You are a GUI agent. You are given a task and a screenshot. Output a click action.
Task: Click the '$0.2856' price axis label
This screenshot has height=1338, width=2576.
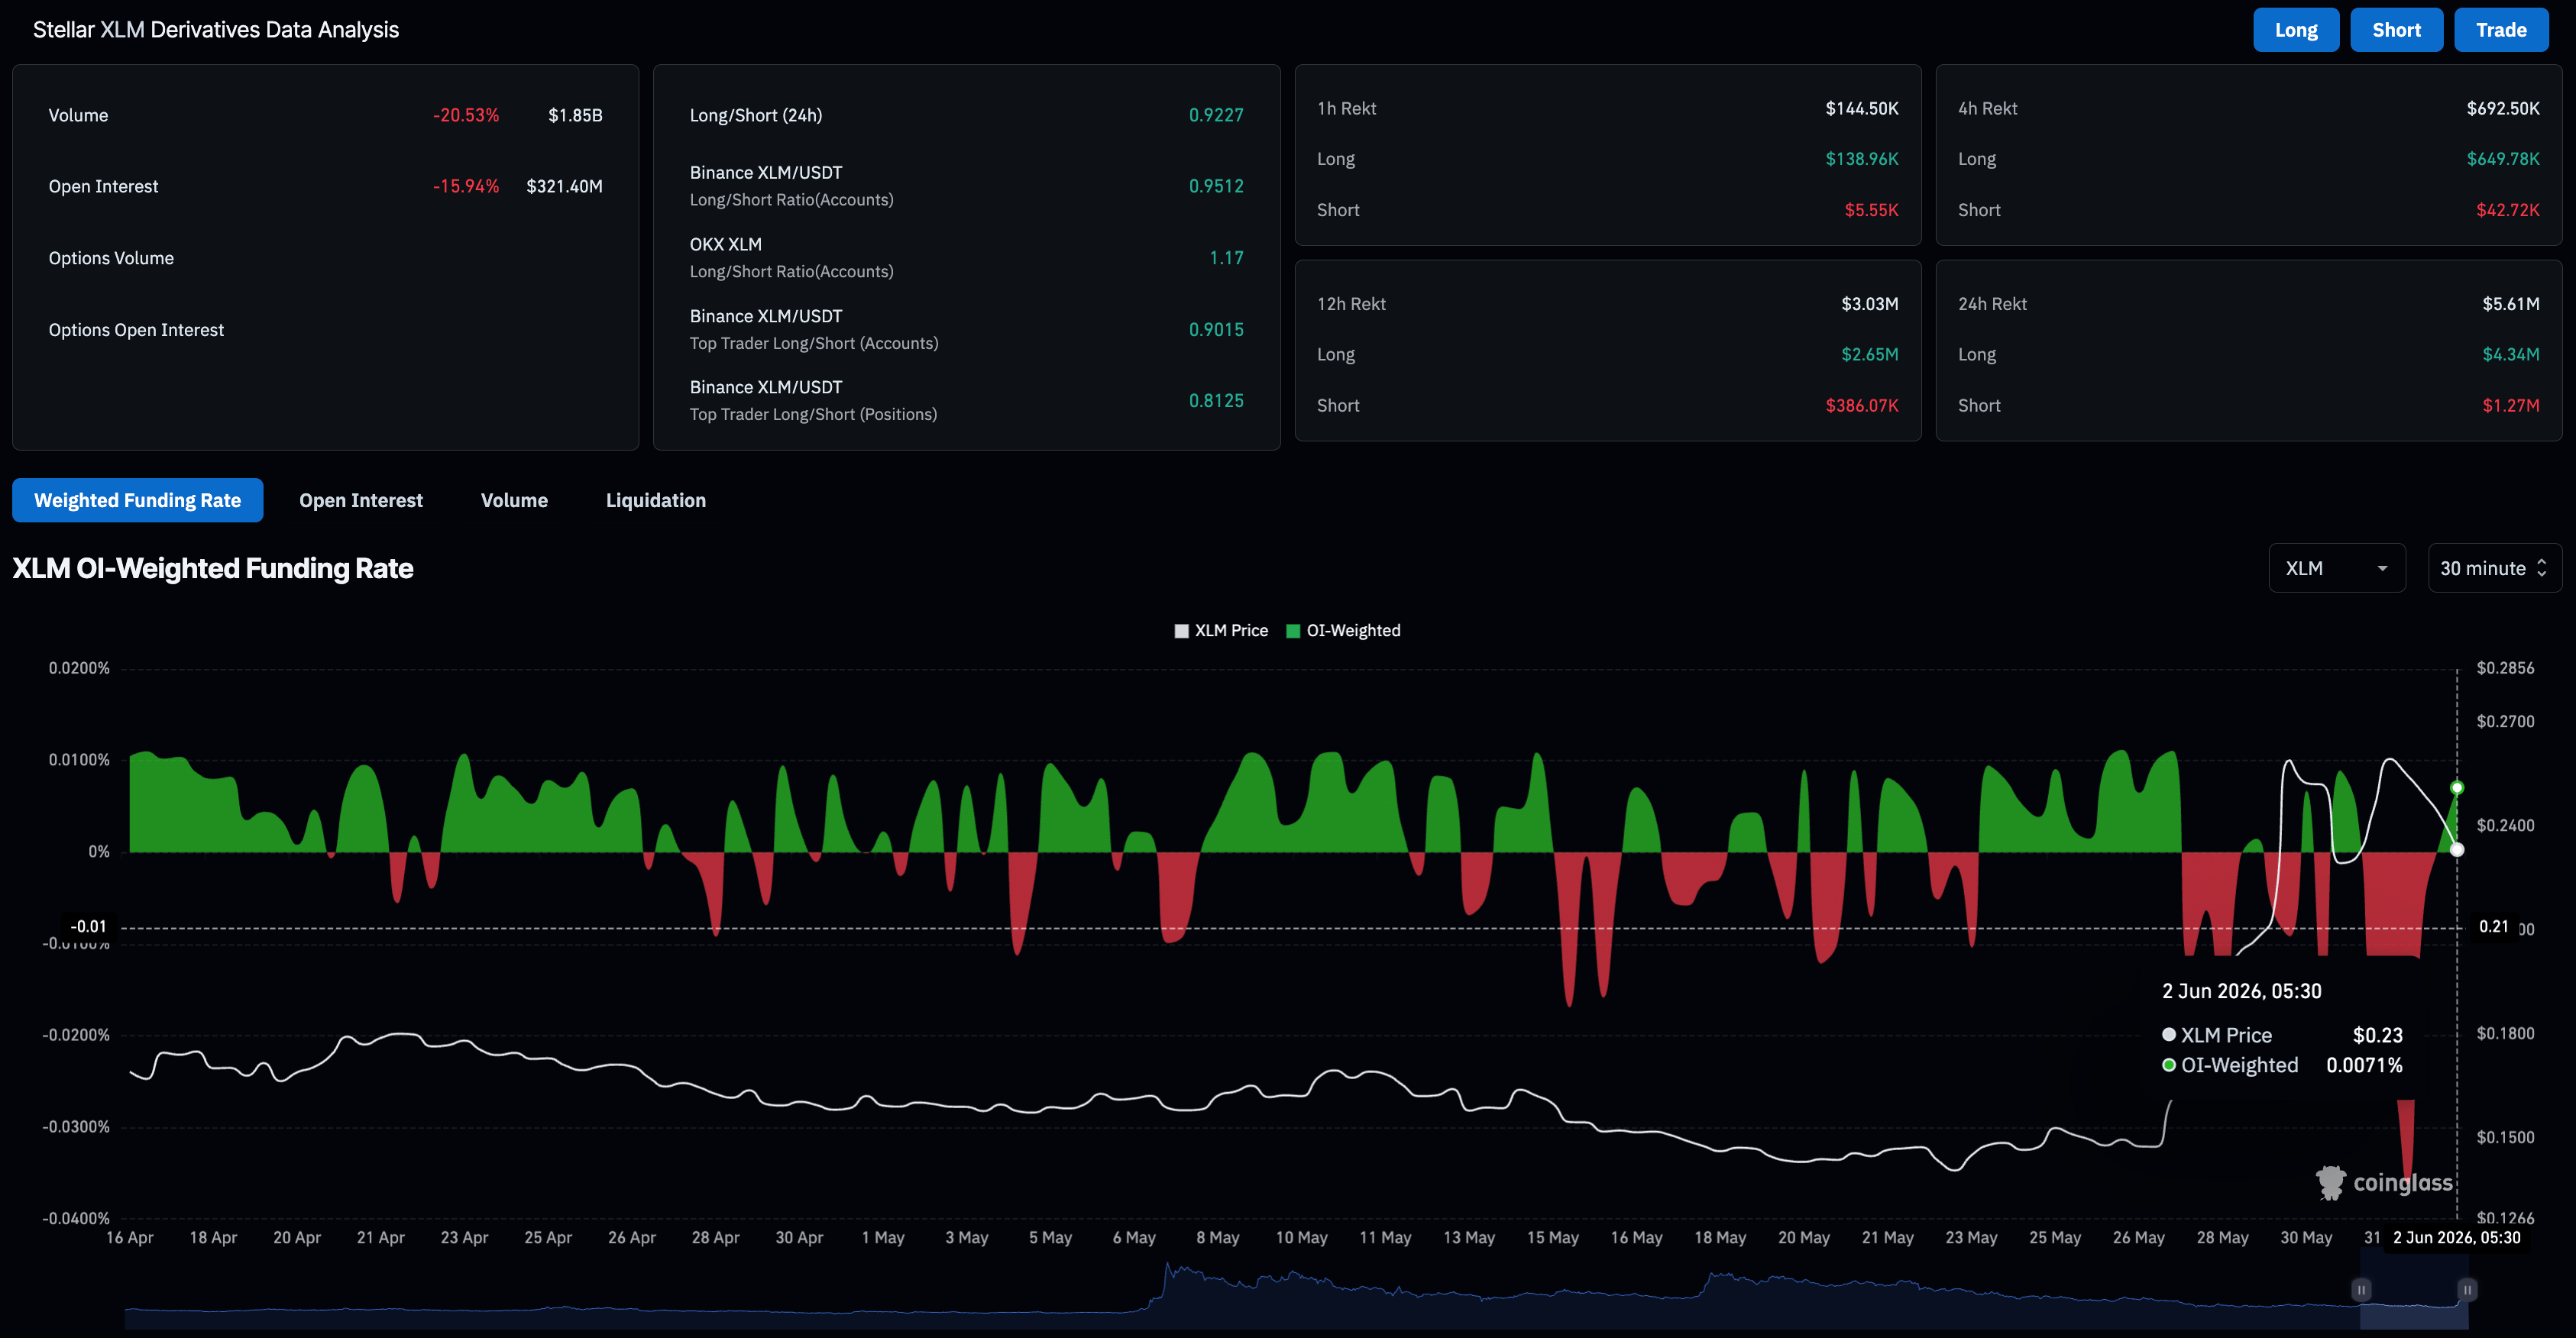2505,668
